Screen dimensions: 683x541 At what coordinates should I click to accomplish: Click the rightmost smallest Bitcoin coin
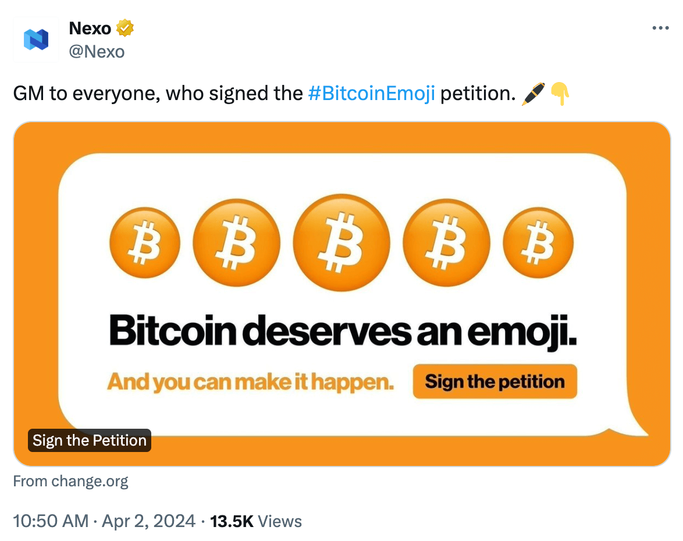coord(538,243)
